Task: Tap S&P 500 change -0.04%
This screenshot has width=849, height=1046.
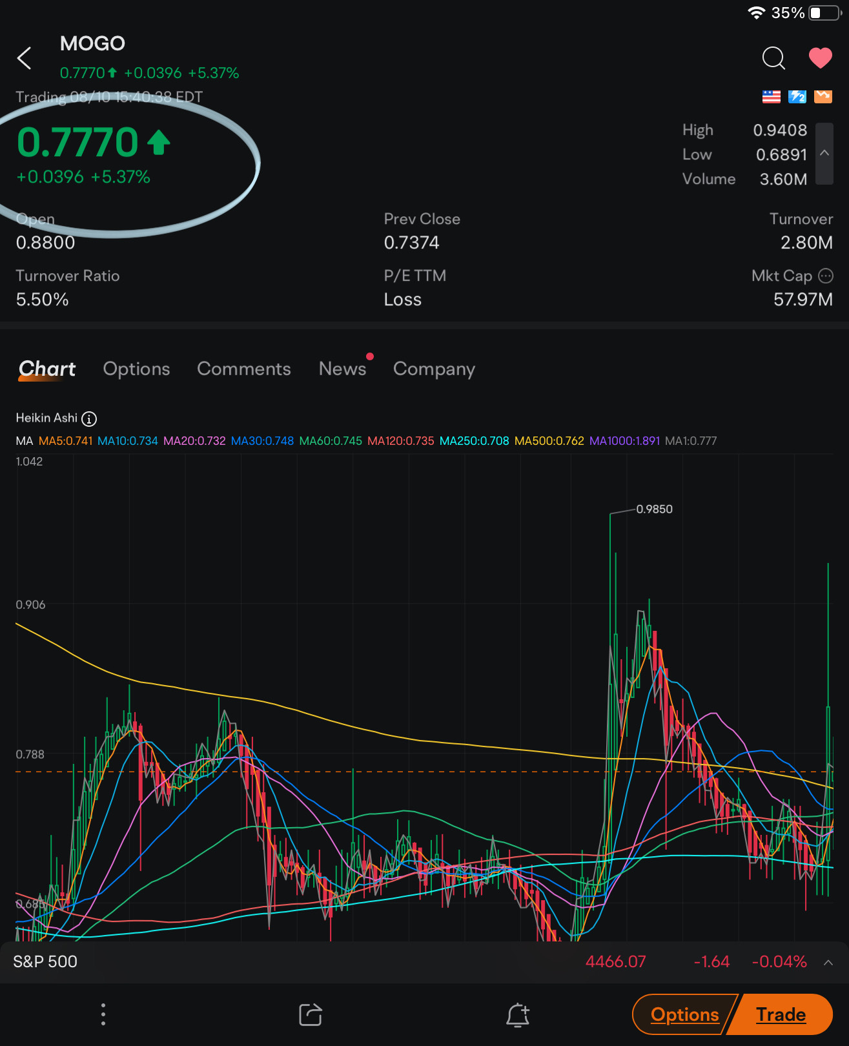Action: pyautogui.click(x=779, y=961)
